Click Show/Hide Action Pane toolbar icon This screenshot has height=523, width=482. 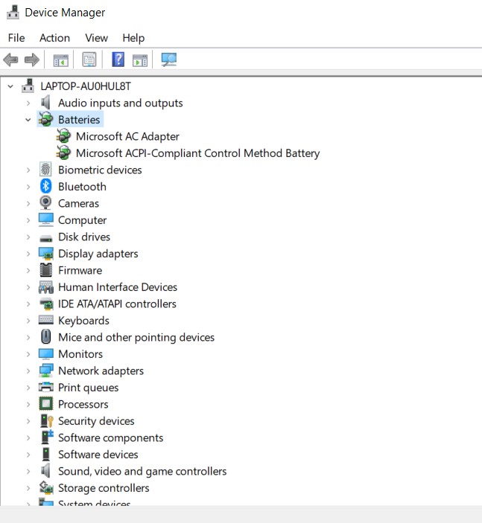[x=140, y=60]
